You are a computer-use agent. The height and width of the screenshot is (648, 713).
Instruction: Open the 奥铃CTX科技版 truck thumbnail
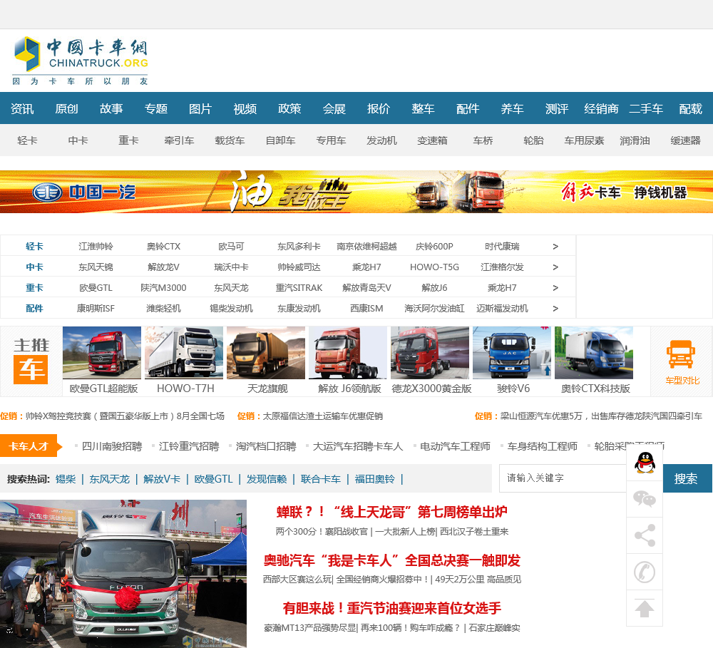[x=594, y=353]
